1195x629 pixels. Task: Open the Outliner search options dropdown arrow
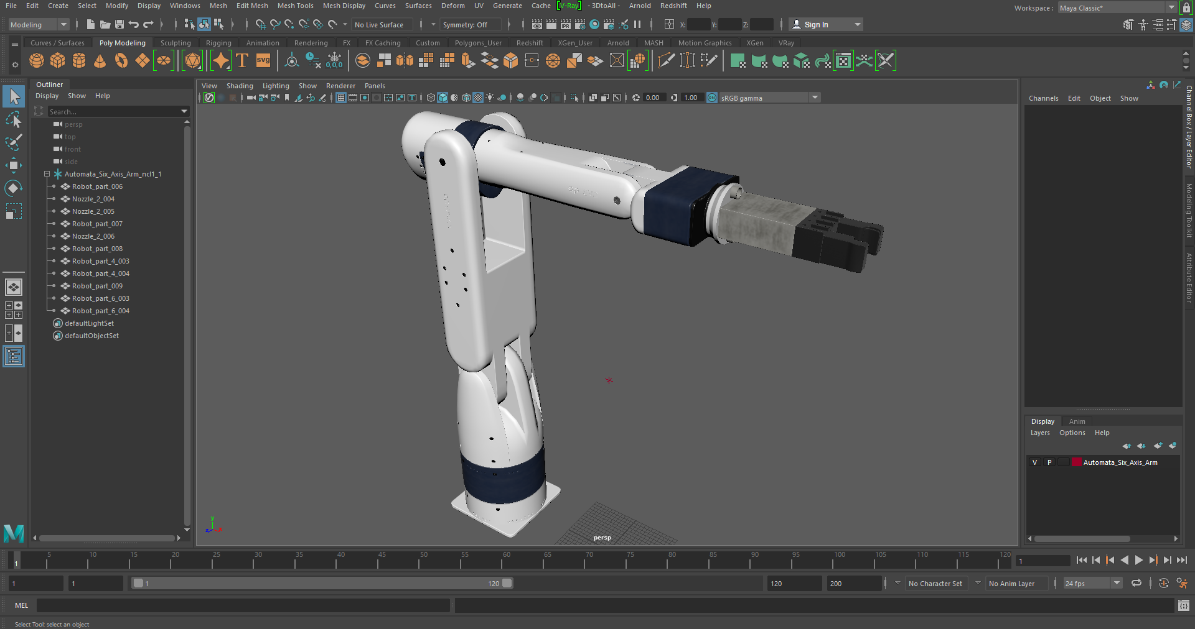(184, 111)
